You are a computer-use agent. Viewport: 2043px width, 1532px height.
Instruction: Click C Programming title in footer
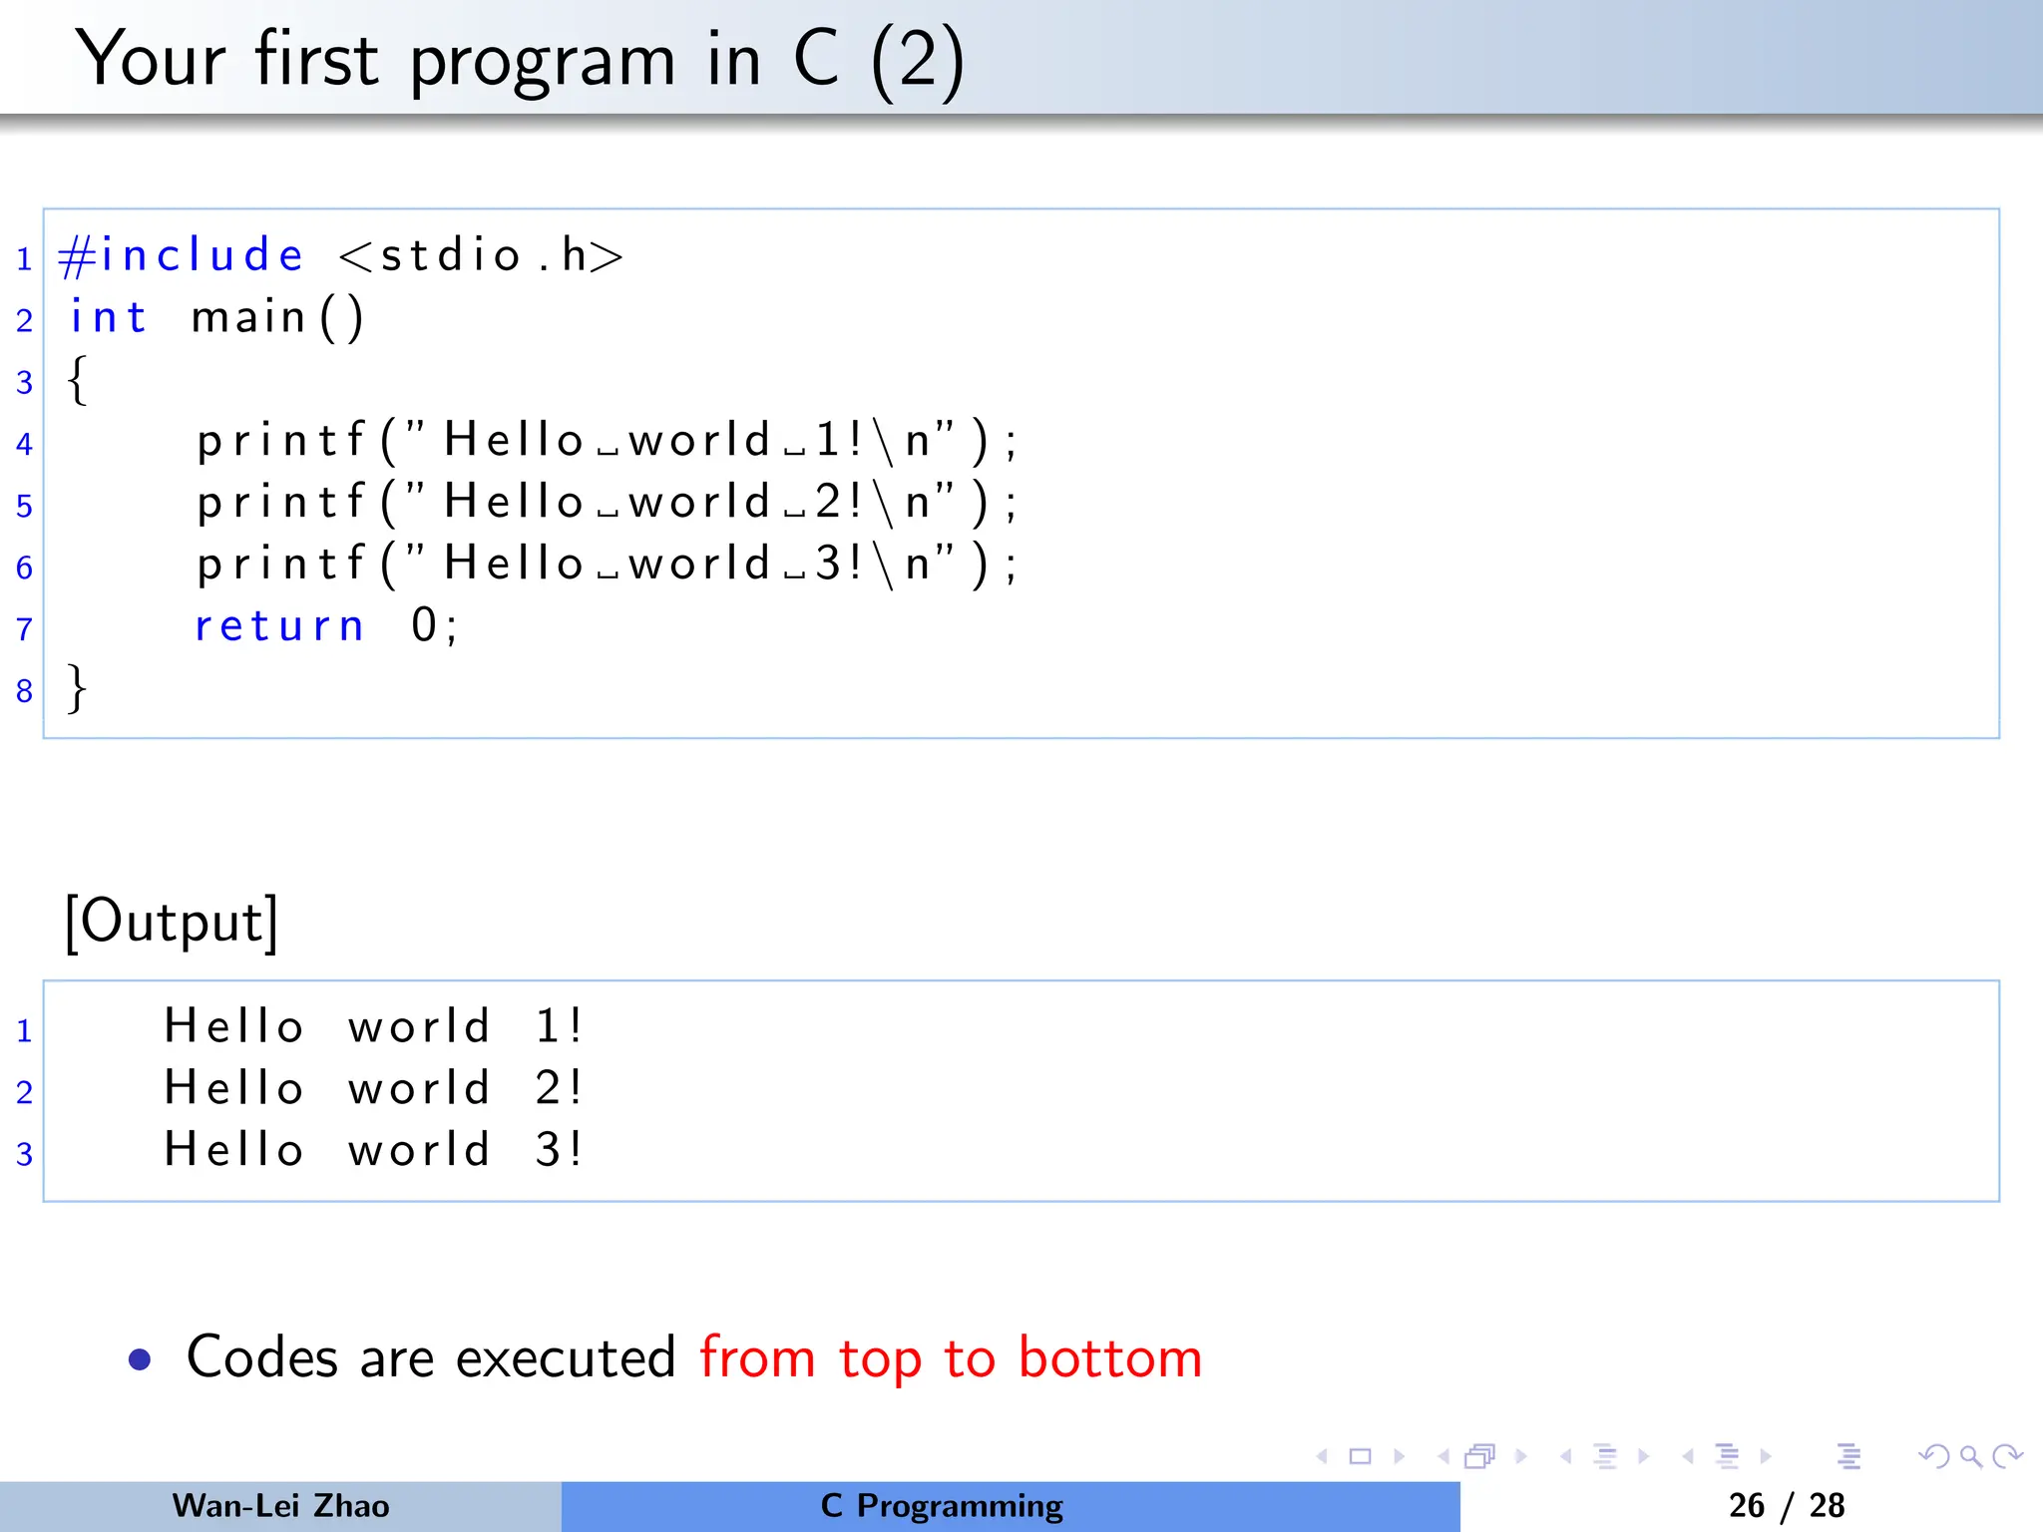pos(942,1506)
